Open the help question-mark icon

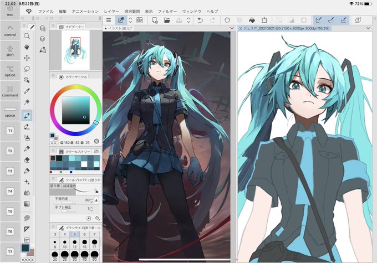coord(358,20)
